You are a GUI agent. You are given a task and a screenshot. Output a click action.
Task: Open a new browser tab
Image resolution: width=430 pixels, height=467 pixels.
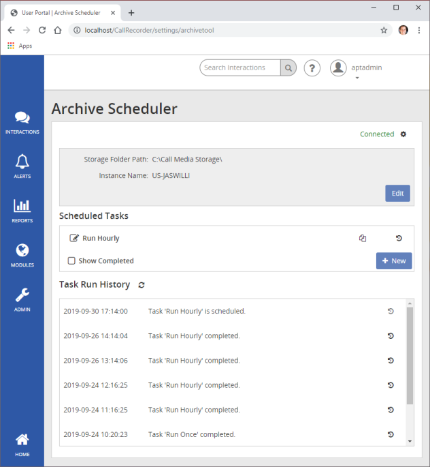[x=131, y=12]
